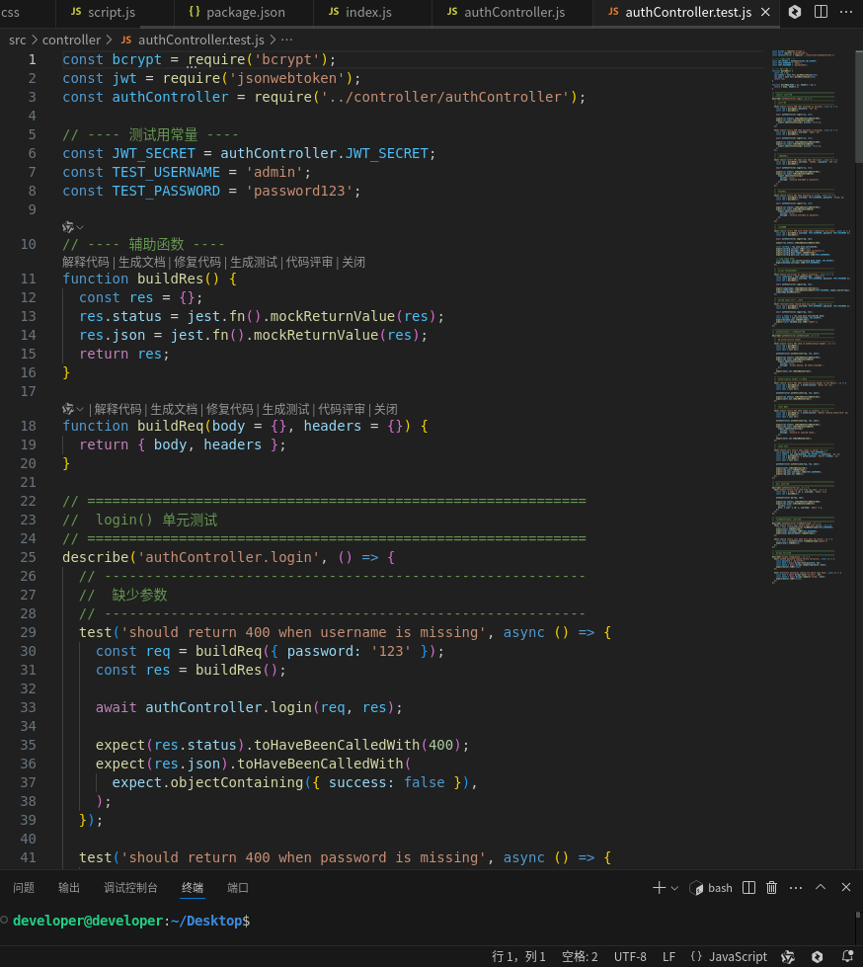Open the AI code lens dropdown above buildReq

click(x=73, y=409)
